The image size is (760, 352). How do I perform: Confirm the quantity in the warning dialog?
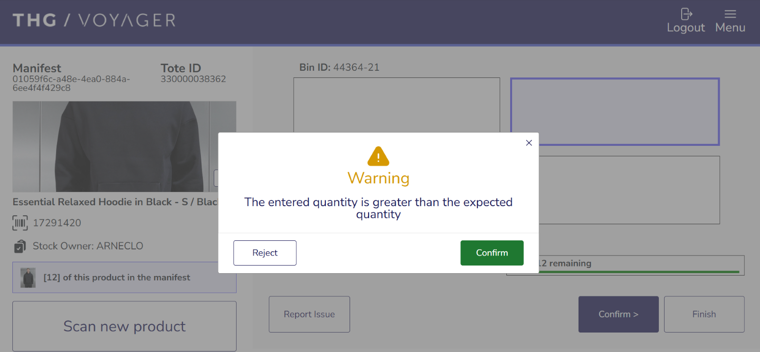492,253
